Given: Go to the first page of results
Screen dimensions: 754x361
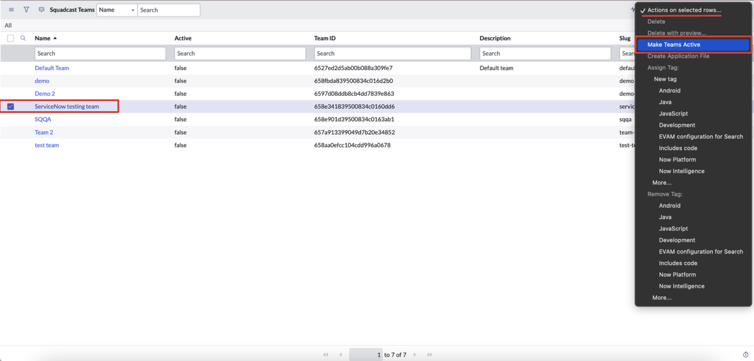Looking at the screenshot, I should (325, 355).
